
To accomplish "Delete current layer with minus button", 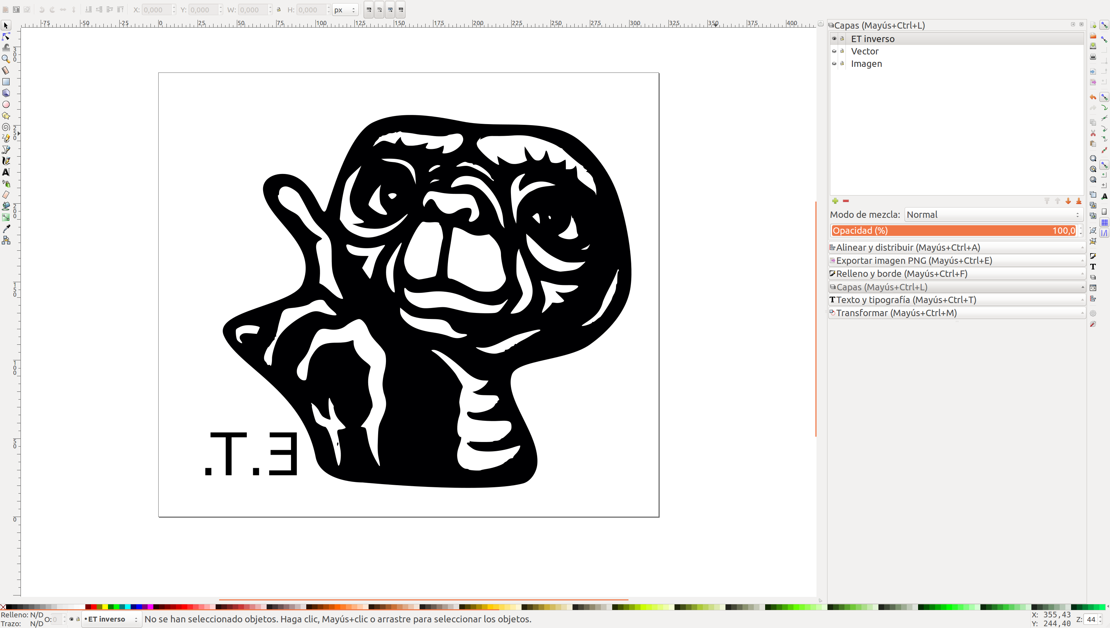I will (846, 201).
